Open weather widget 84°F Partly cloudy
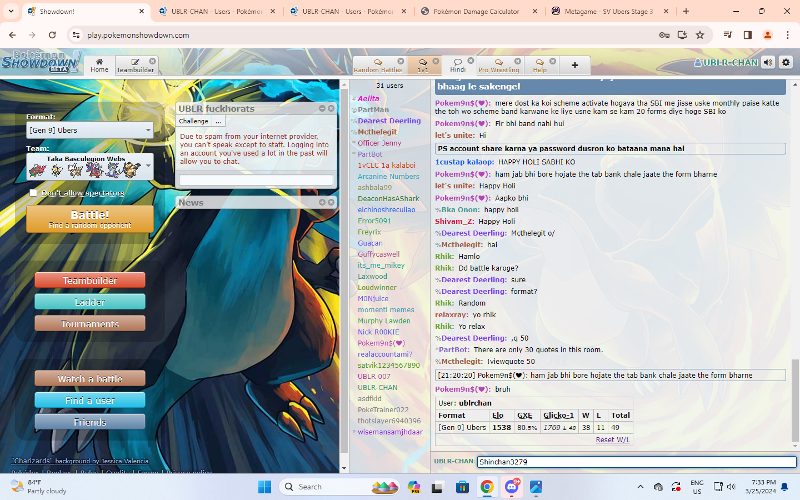800x500 pixels. tap(39, 487)
